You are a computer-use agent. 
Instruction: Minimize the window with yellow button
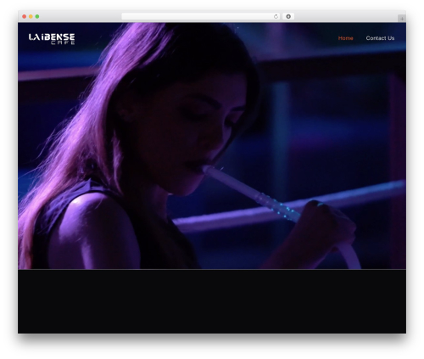click(31, 17)
